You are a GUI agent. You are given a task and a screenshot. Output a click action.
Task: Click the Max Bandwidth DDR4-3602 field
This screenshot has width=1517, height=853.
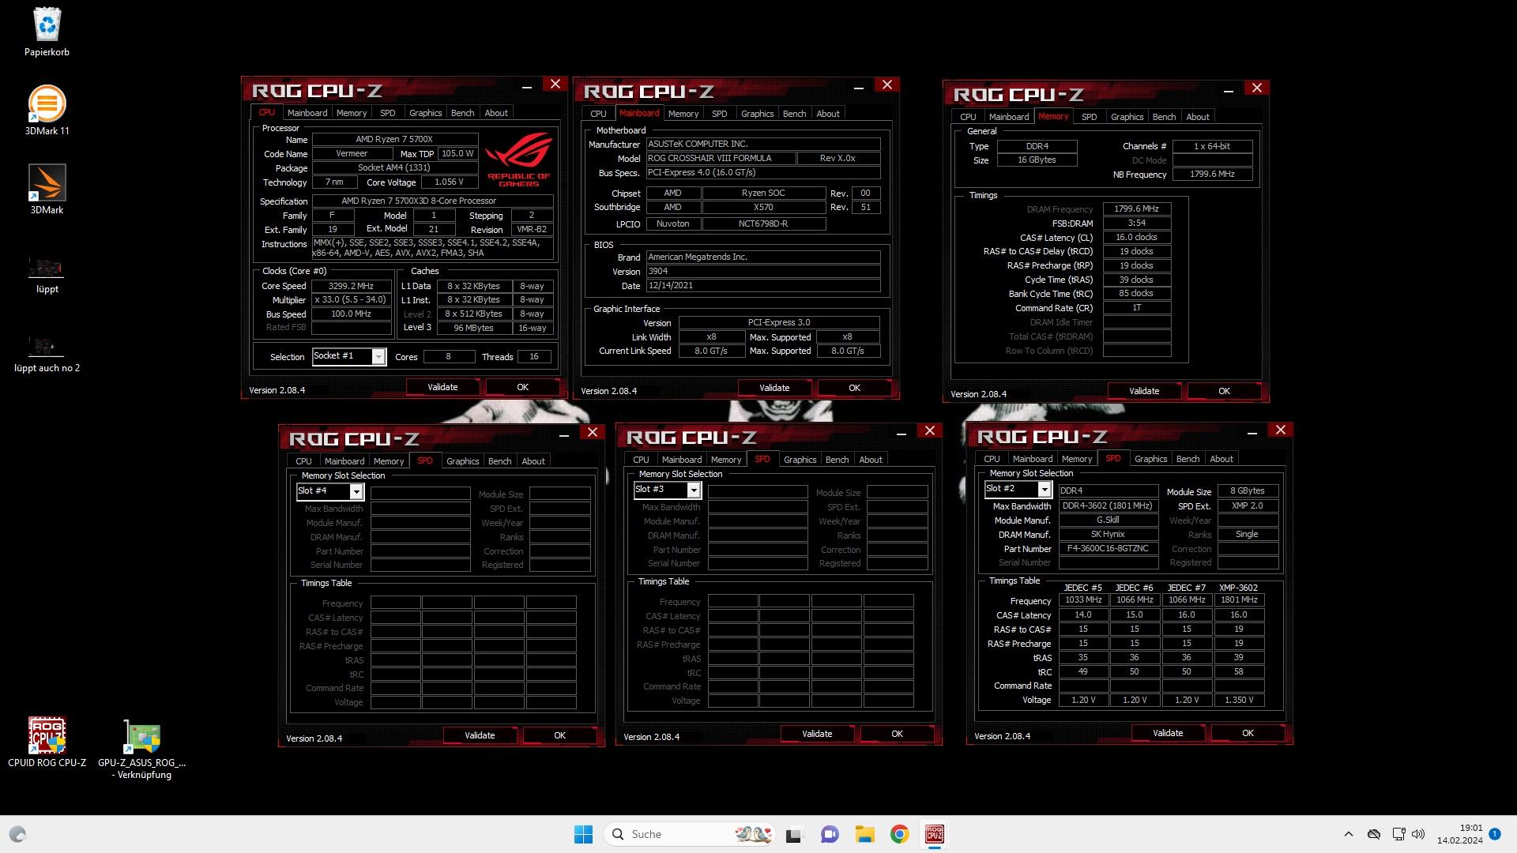1108,505
